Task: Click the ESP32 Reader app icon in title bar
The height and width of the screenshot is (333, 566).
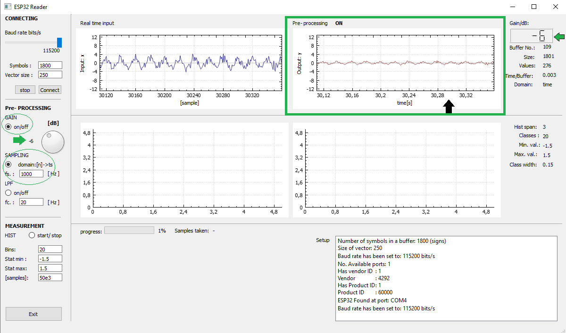Action: pos(7,7)
